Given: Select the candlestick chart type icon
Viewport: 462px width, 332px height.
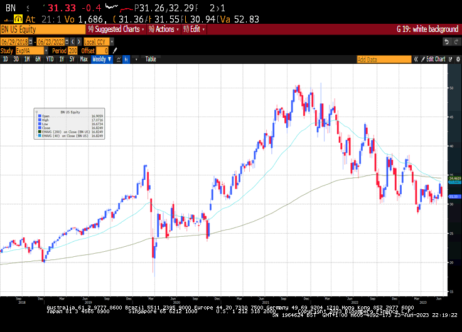Looking at the screenshot, I should point(126,59).
